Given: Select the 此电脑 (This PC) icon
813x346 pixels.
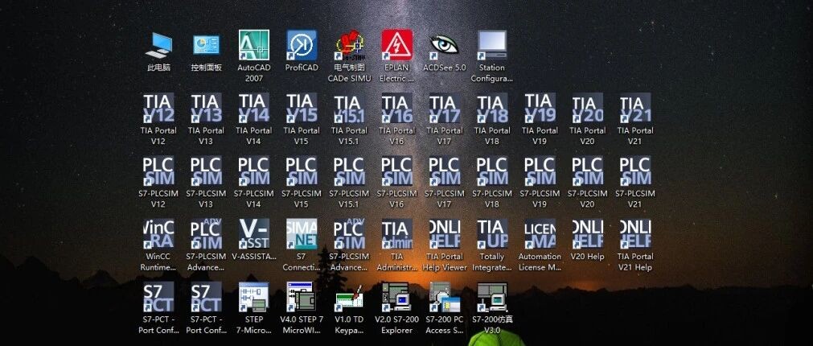Looking at the screenshot, I should (158, 47).
